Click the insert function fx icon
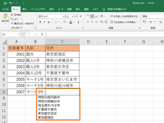 (42, 34)
